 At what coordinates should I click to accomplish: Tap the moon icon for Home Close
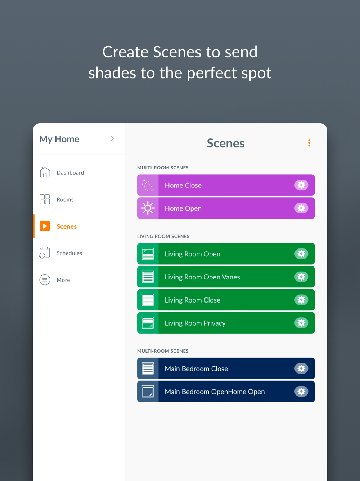pyautogui.click(x=148, y=185)
